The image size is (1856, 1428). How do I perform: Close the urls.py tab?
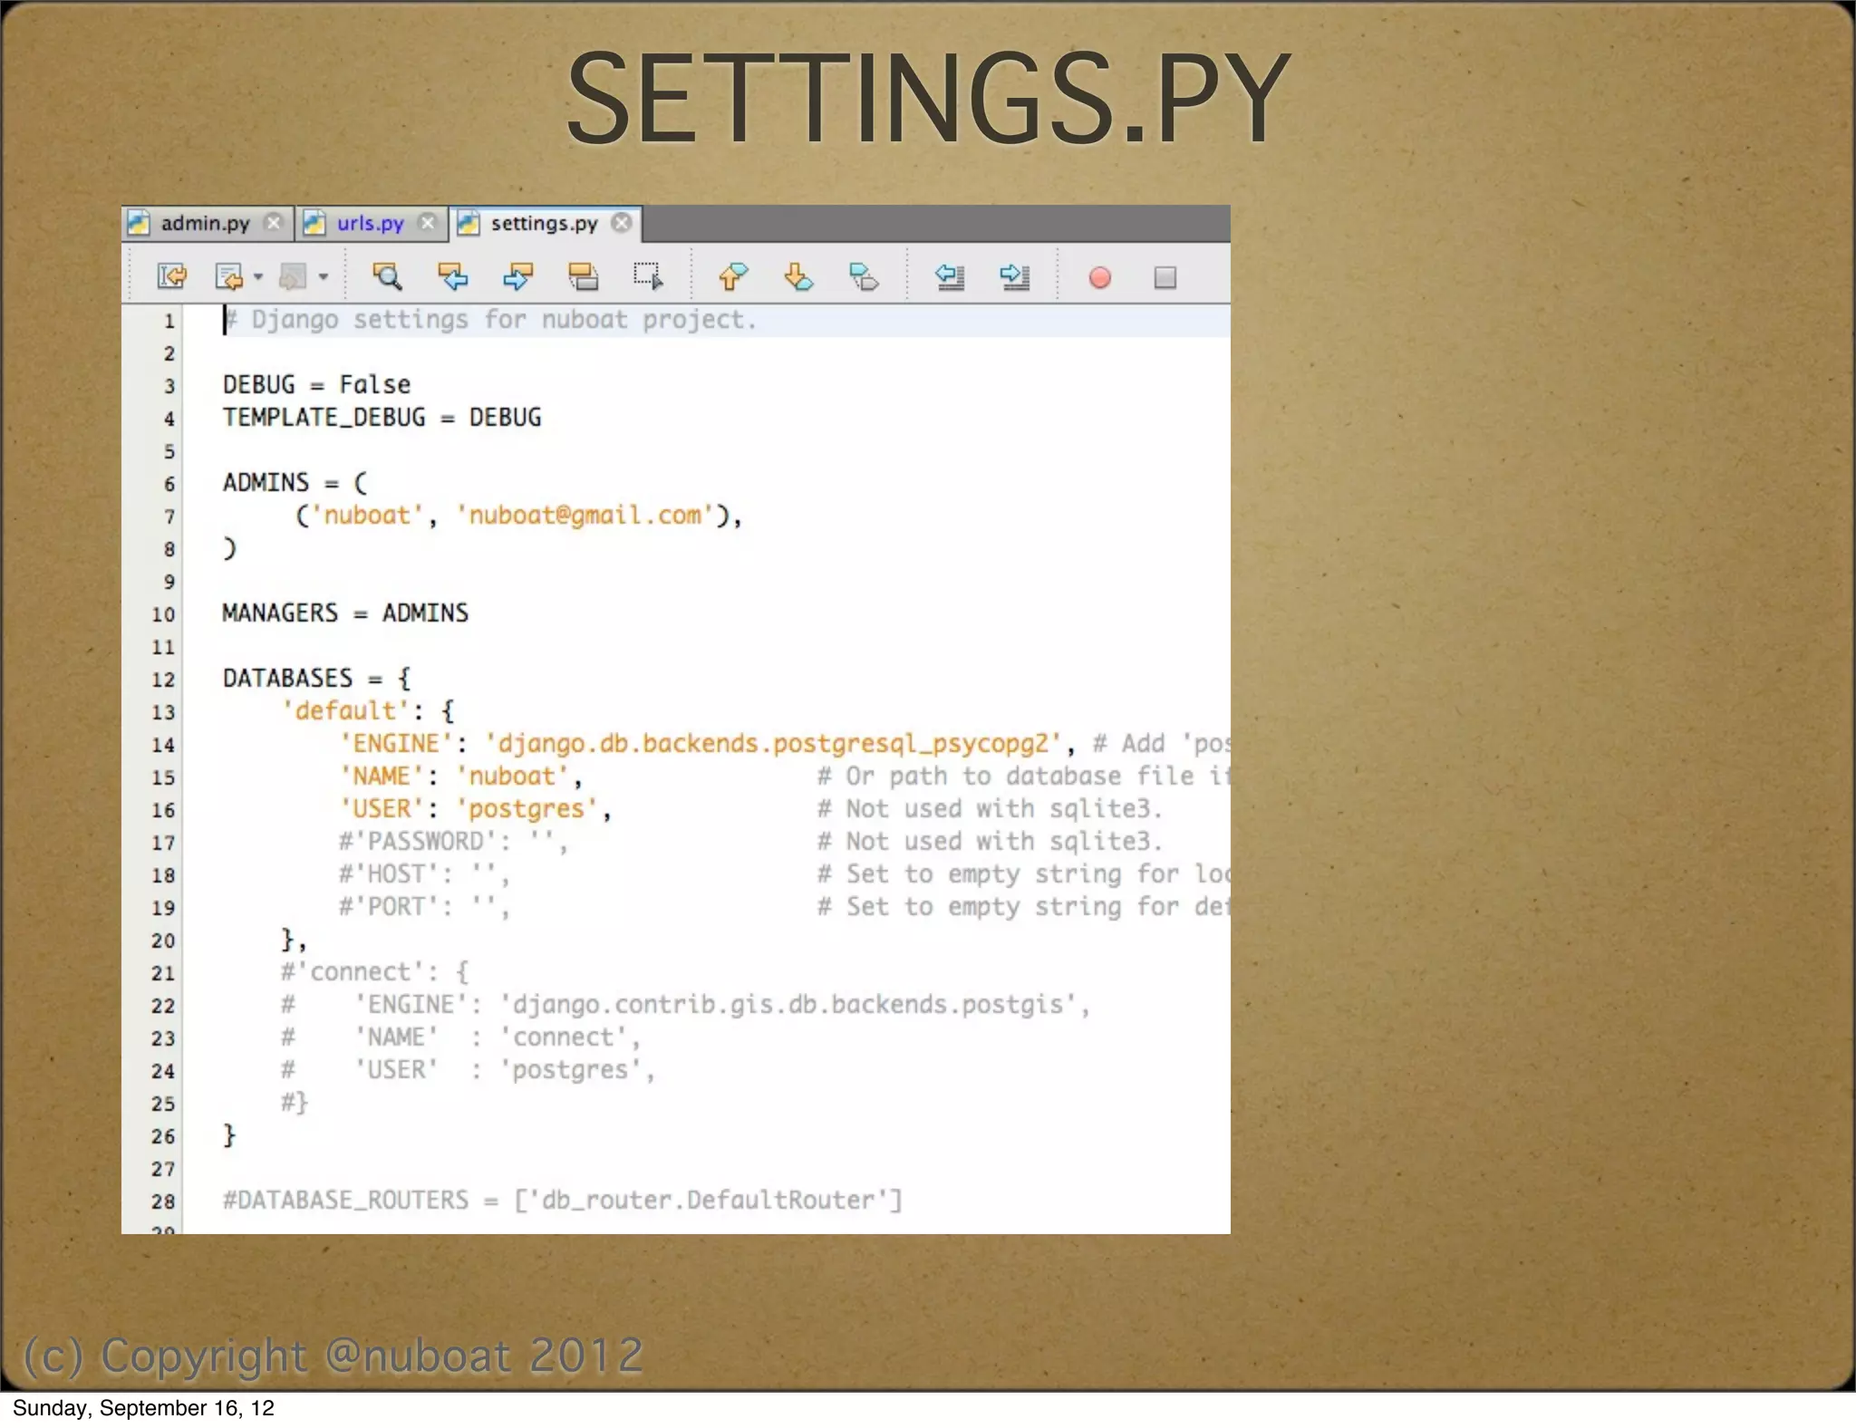point(428,223)
